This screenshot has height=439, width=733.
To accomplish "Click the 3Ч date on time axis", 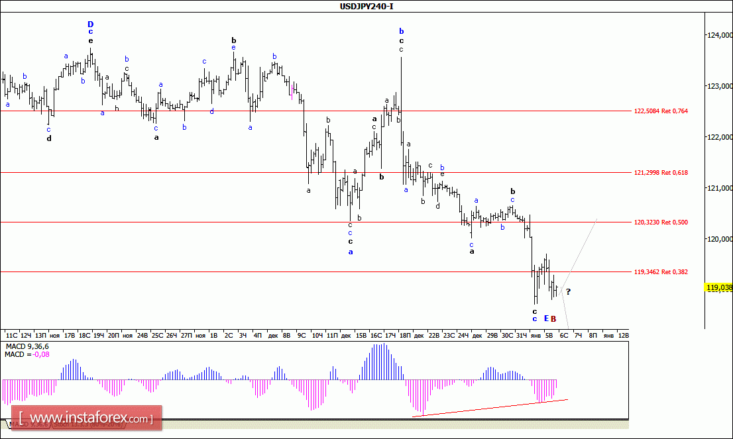I will click(243, 335).
